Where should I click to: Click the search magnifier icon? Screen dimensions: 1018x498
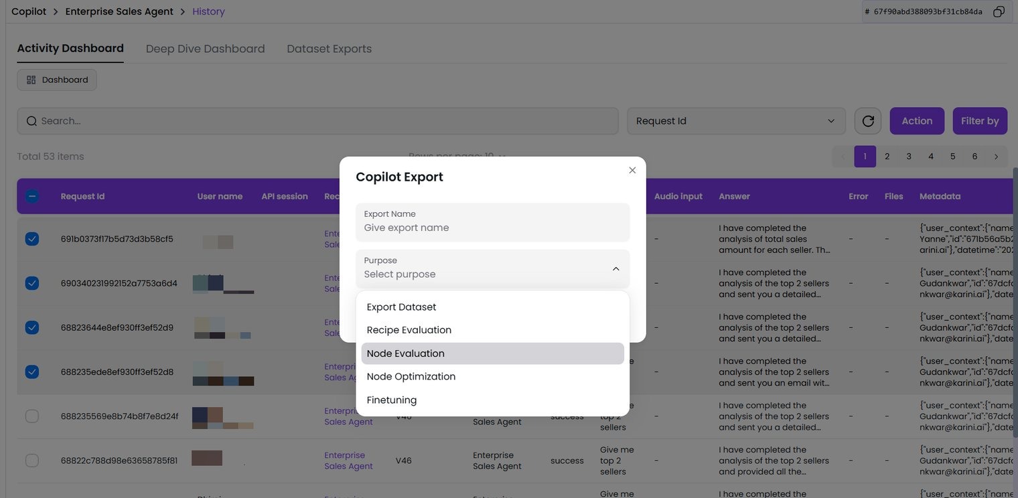[31, 121]
